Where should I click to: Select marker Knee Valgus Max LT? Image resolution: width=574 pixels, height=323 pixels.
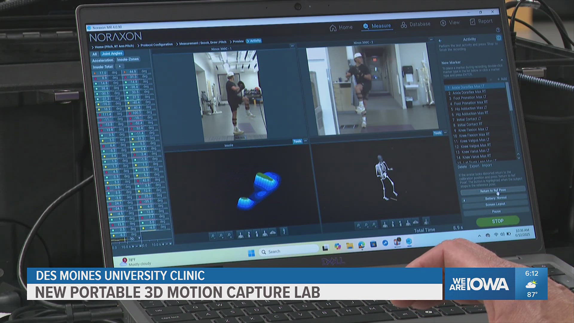(x=472, y=140)
